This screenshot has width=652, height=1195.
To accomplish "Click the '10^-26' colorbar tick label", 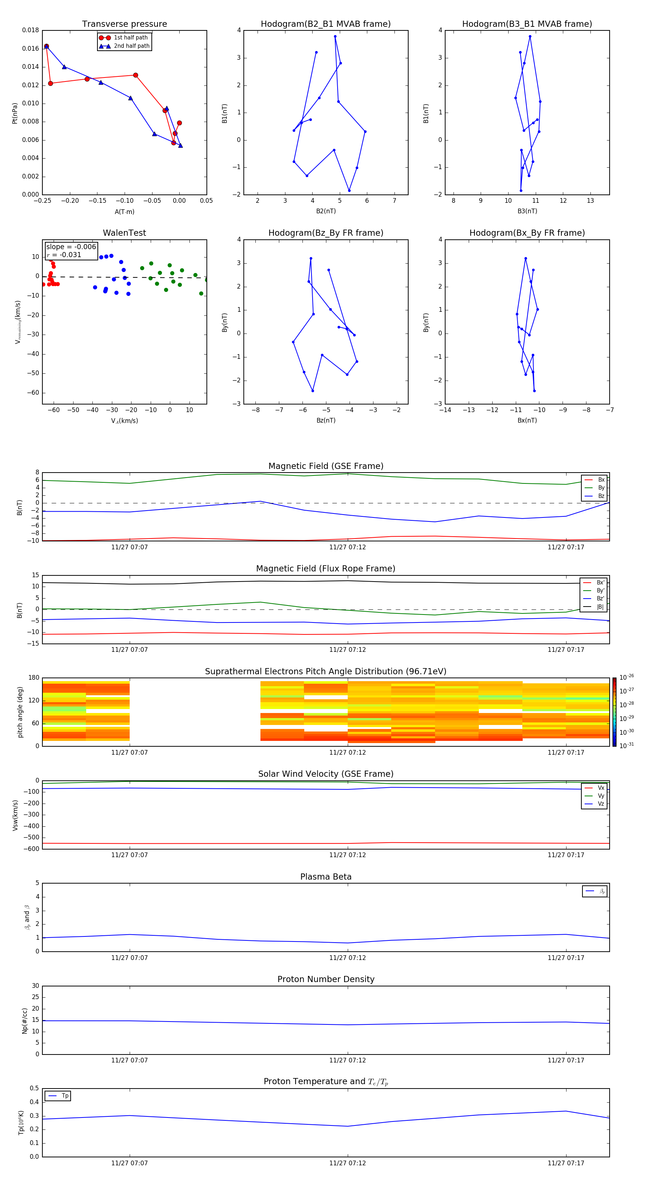I will tap(627, 677).
